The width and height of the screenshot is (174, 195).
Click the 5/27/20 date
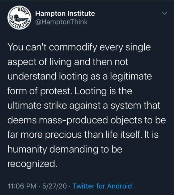tap(54, 186)
